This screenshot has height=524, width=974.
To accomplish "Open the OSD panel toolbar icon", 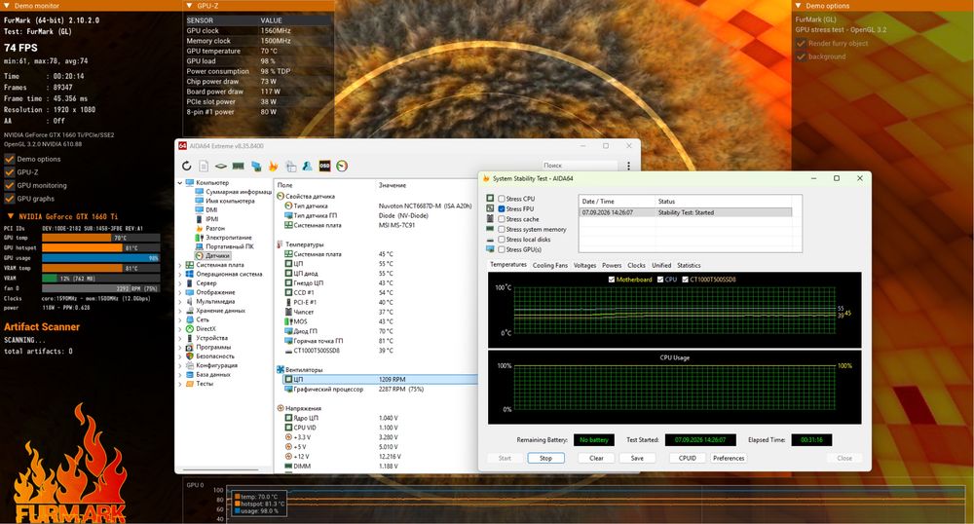I will (324, 166).
